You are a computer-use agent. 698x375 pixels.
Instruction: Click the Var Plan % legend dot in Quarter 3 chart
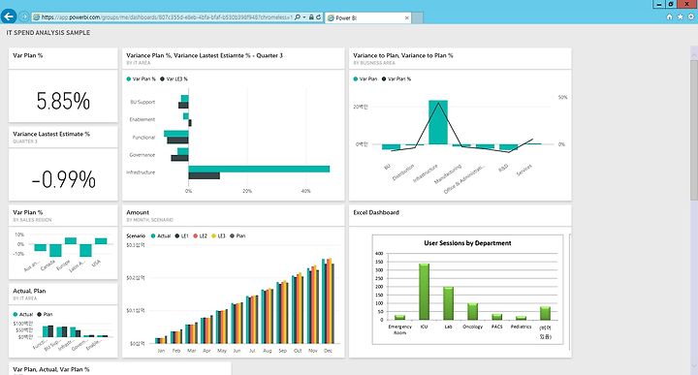(129, 78)
